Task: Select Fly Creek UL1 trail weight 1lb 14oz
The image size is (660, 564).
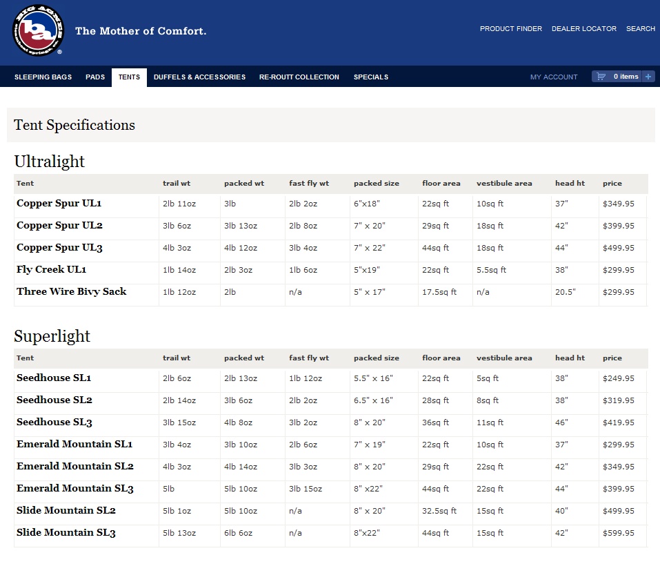Action: (179, 270)
